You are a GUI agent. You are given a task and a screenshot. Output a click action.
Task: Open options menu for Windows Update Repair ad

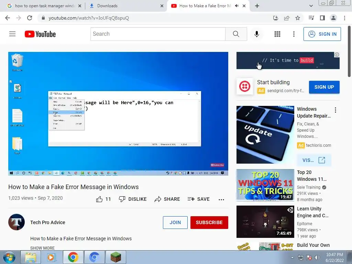(x=335, y=110)
